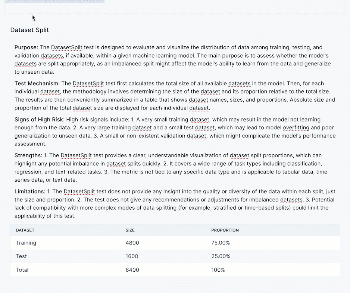Click the PROPORTION column header

pos(225,230)
